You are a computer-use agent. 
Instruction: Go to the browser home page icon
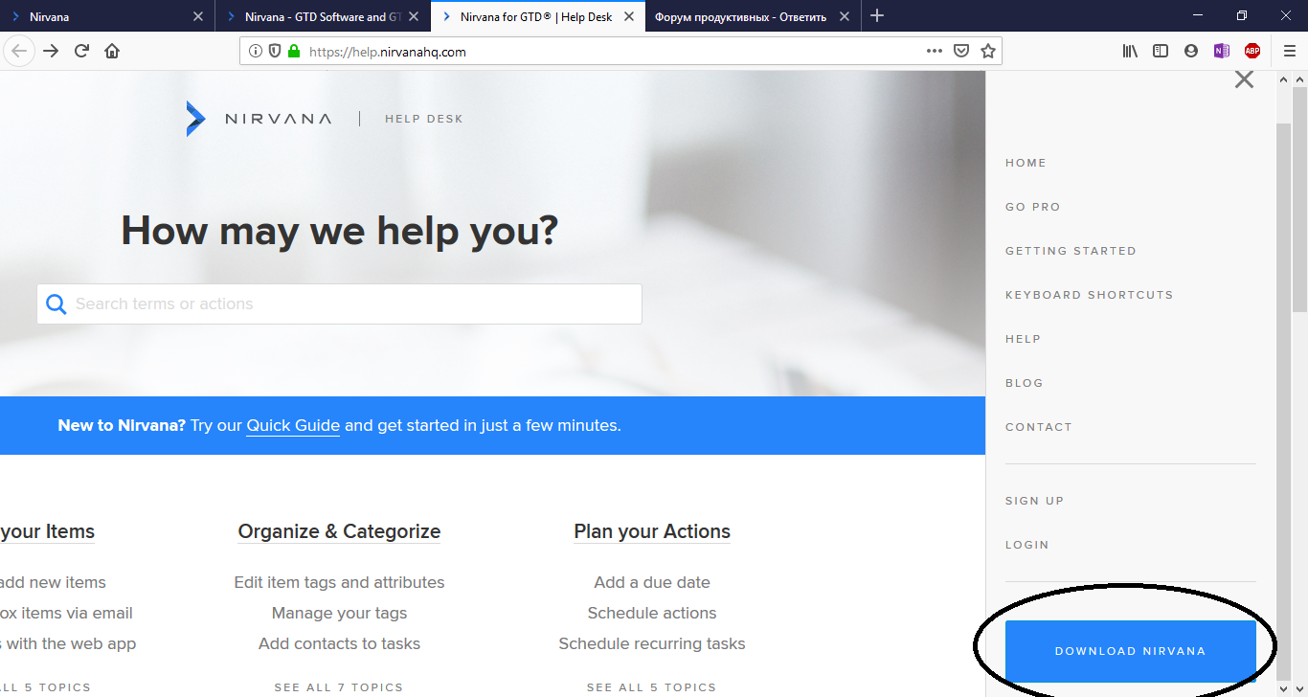point(112,52)
